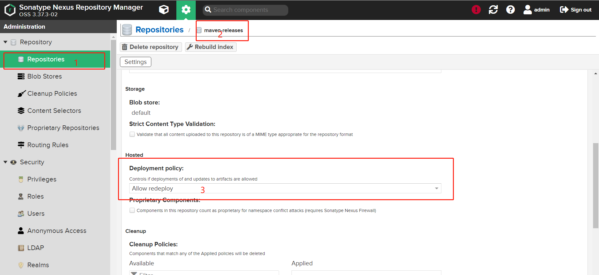
Task: Click the Sign out arrow icon
Action: point(564,10)
